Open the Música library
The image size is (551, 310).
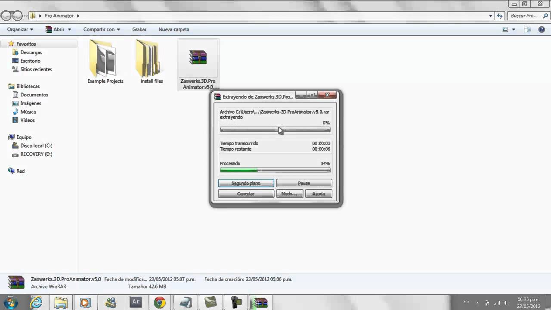click(28, 112)
